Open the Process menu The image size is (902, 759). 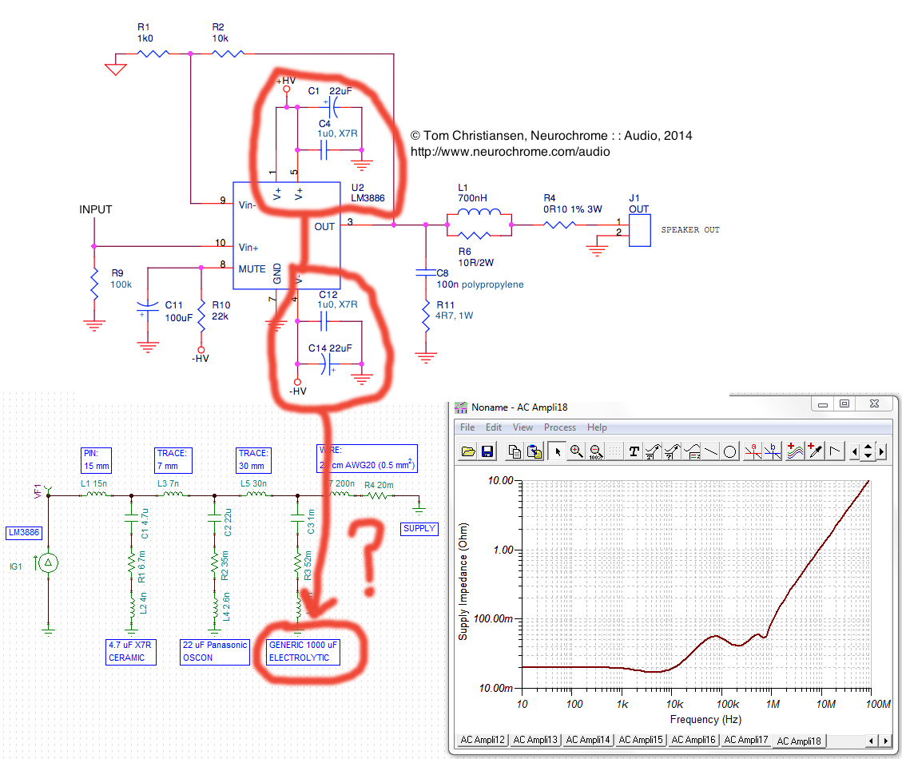point(560,427)
